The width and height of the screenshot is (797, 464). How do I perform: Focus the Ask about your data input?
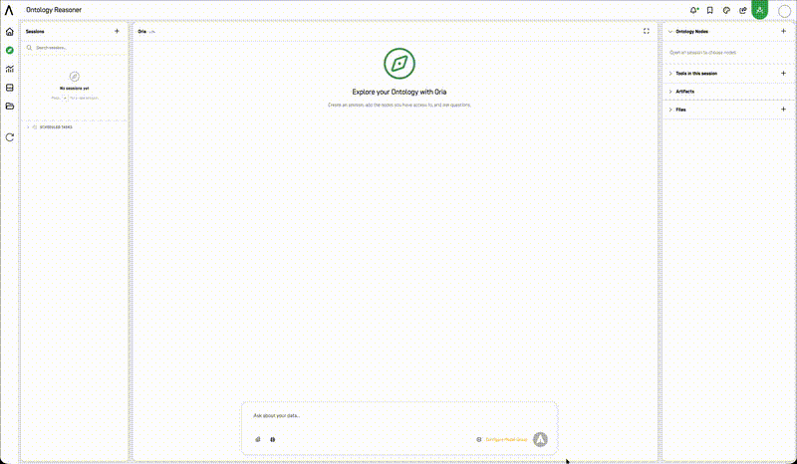point(399,415)
